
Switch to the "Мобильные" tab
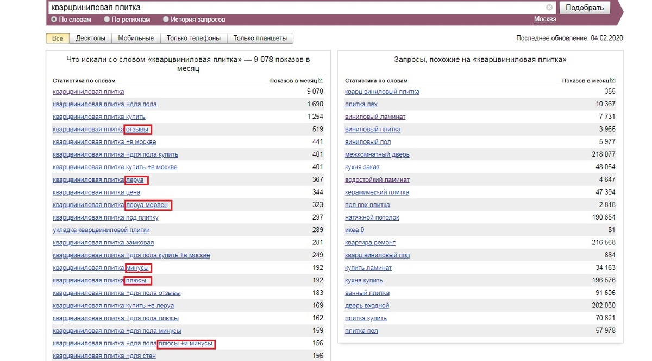coord(137,38)
